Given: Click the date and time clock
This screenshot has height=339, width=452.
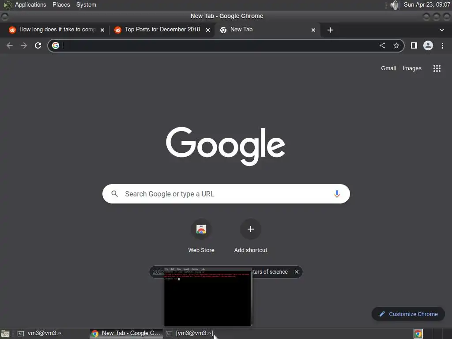Looking at the screenshot, I should (427, 5).
